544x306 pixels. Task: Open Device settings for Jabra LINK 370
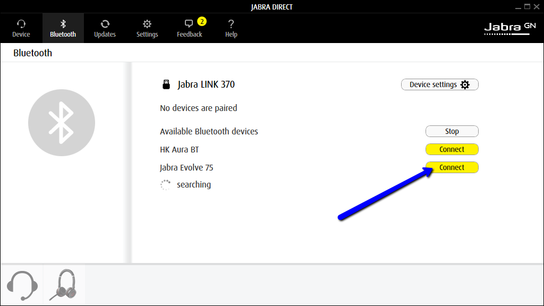coord(439,84)
